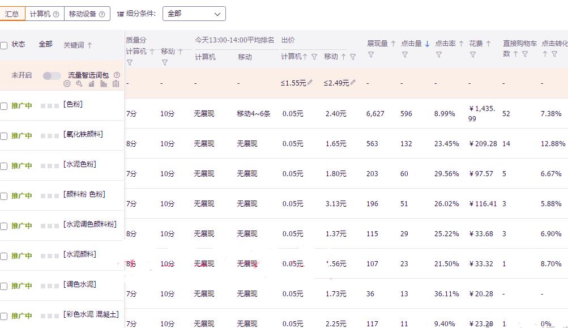This screenshot has height=328, width=568.
Task: Edit the ≤2.49元 mobile bid pencil
Action: click(353, 83)
